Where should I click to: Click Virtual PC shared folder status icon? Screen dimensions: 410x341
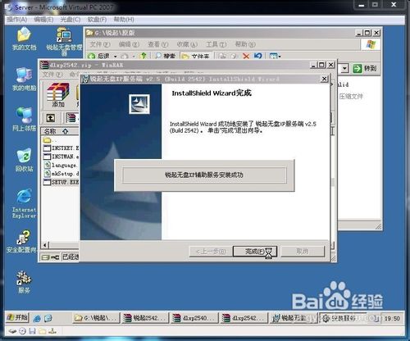tap(43, 331)
